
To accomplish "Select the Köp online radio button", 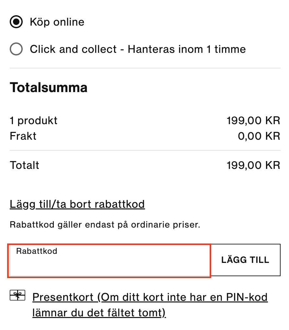I will (16, 22).
